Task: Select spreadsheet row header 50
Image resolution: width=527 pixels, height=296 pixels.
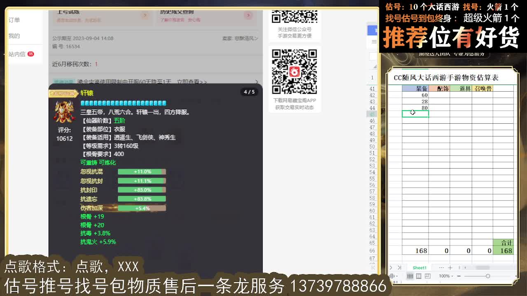Action: point(372,146)
